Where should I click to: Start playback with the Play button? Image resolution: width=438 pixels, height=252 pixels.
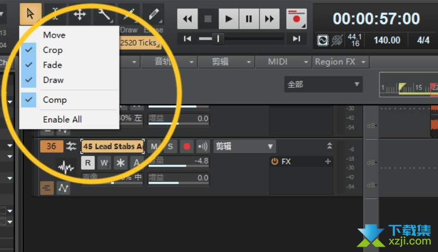(x=229, y=19)
